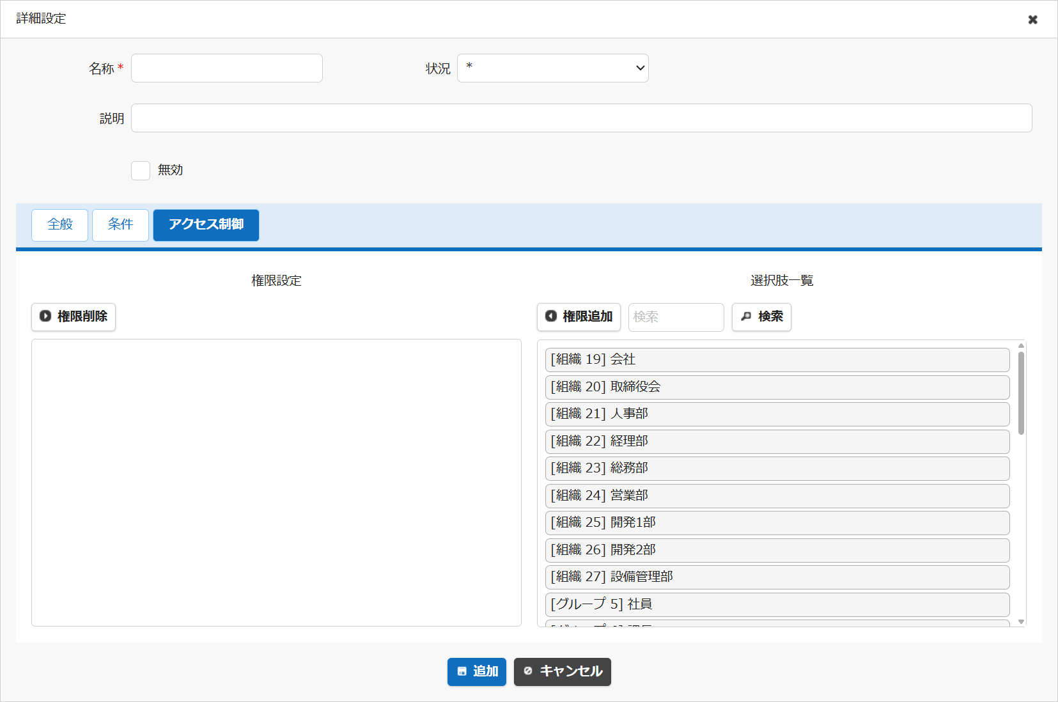
Task: Click the scroll-down arrow of 選択肢一覧
Action: (x=1021, y=621)
